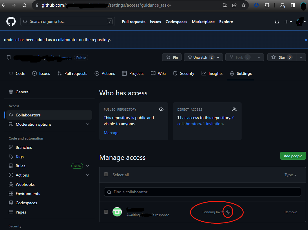Pin the repository with Pin button

pos(172,57)
